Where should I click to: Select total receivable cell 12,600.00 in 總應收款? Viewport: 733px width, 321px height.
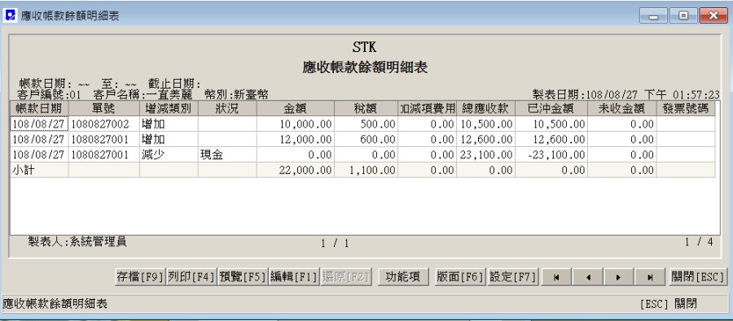(x=485, y=139)
